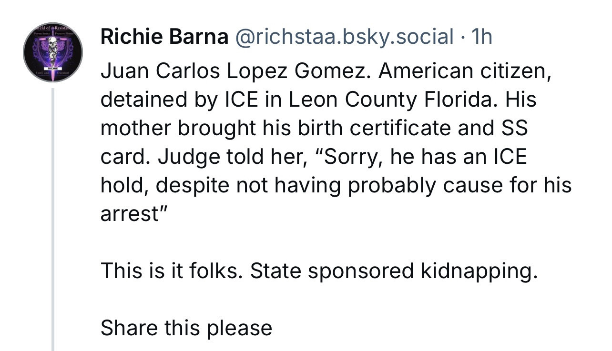Viewport: 612px width, 351px height.
Task: Open the post via the 1h timestamp
Action: pyautogui.click(x=481, y=37)
